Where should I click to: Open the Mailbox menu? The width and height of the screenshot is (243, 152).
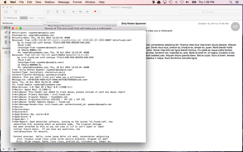(50, 2)
